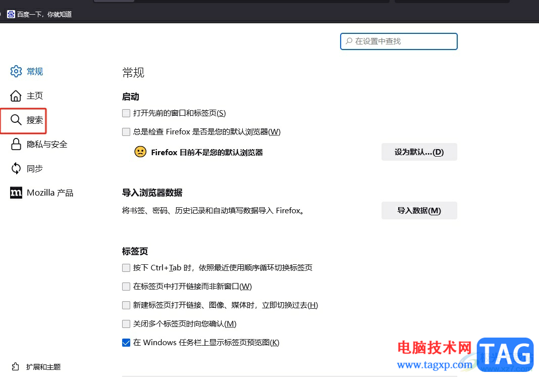The height and width of the screenshot is (377, 539).
Task: Click the 同步 sync arrows icon
Action: (16, 168)
